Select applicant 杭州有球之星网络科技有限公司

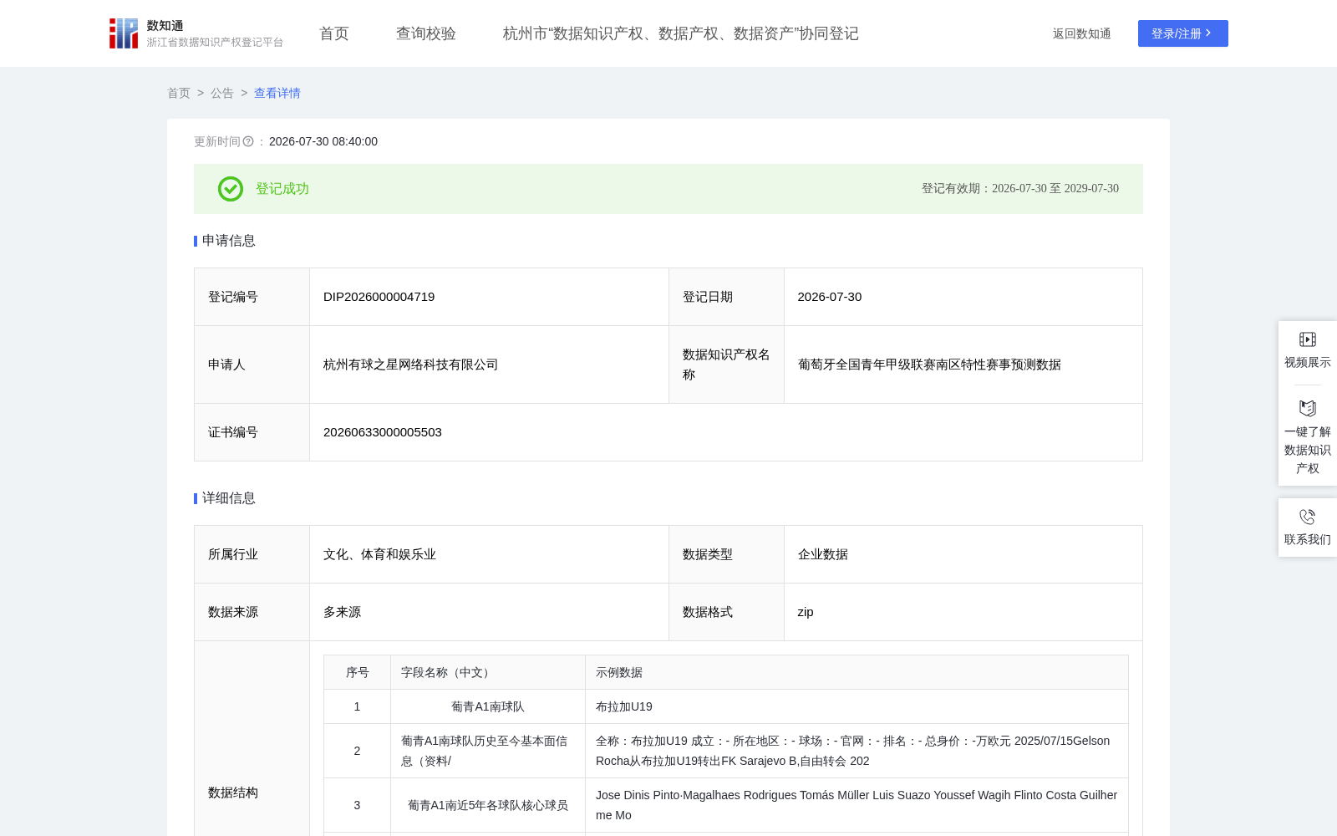[x=410, y=364]
